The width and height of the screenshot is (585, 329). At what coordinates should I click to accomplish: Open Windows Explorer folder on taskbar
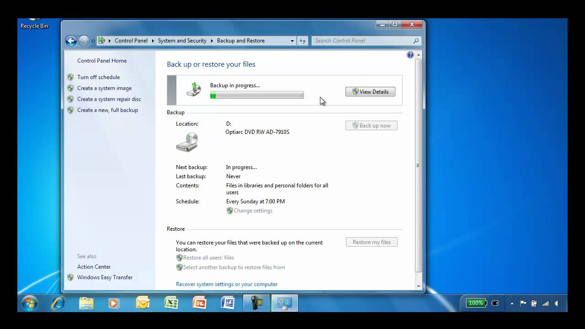(x=86, y=303)
